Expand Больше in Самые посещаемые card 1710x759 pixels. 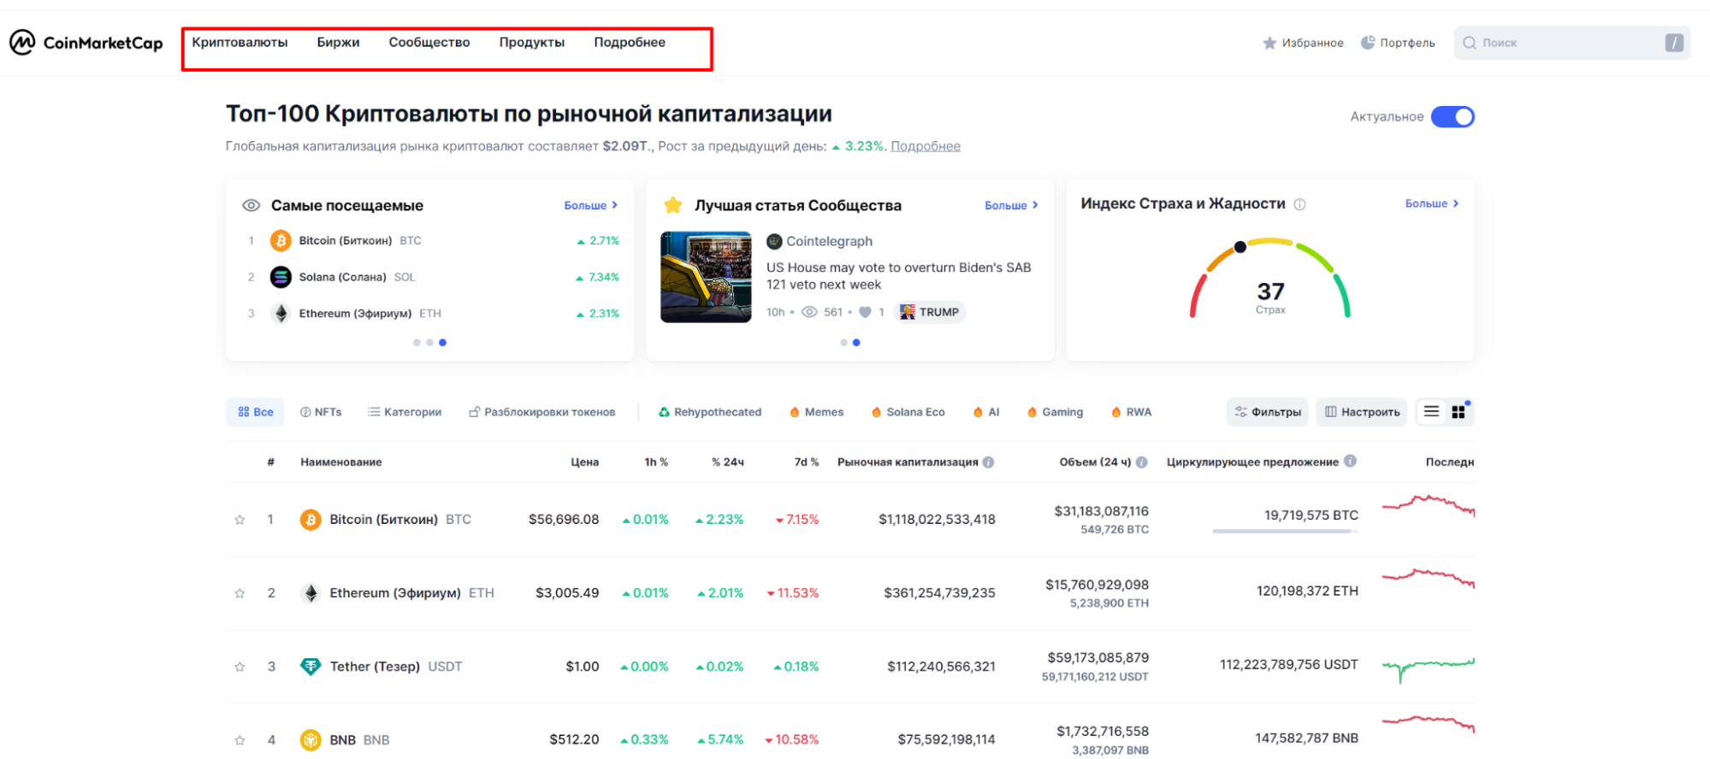pyautogui.click(x=590, y=205)
